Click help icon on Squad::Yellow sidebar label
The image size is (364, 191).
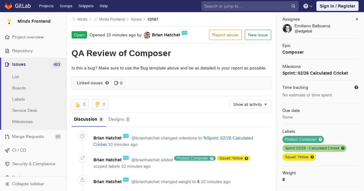[x=312, y=157]
